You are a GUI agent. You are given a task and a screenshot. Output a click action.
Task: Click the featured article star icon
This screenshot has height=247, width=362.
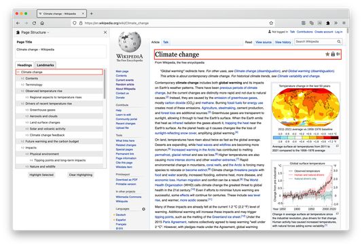(327, 54)
